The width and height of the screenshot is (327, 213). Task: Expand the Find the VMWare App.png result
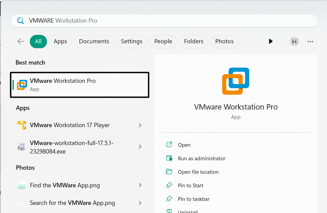pos(140,185)
